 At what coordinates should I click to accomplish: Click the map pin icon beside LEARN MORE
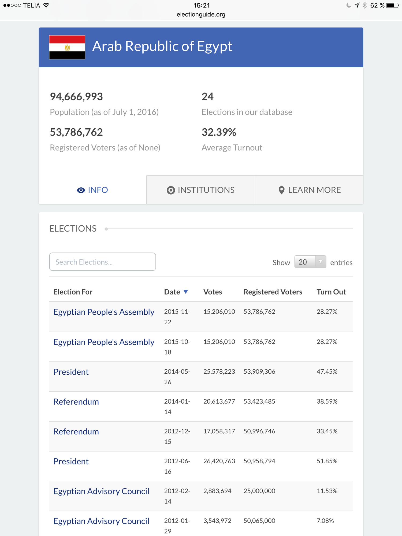point(281,190)
